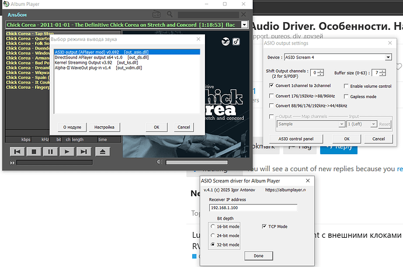Viewport: 403px width, 267px height.
Task: Open the search magnifier icon
Action: click(x=169, y=14)
